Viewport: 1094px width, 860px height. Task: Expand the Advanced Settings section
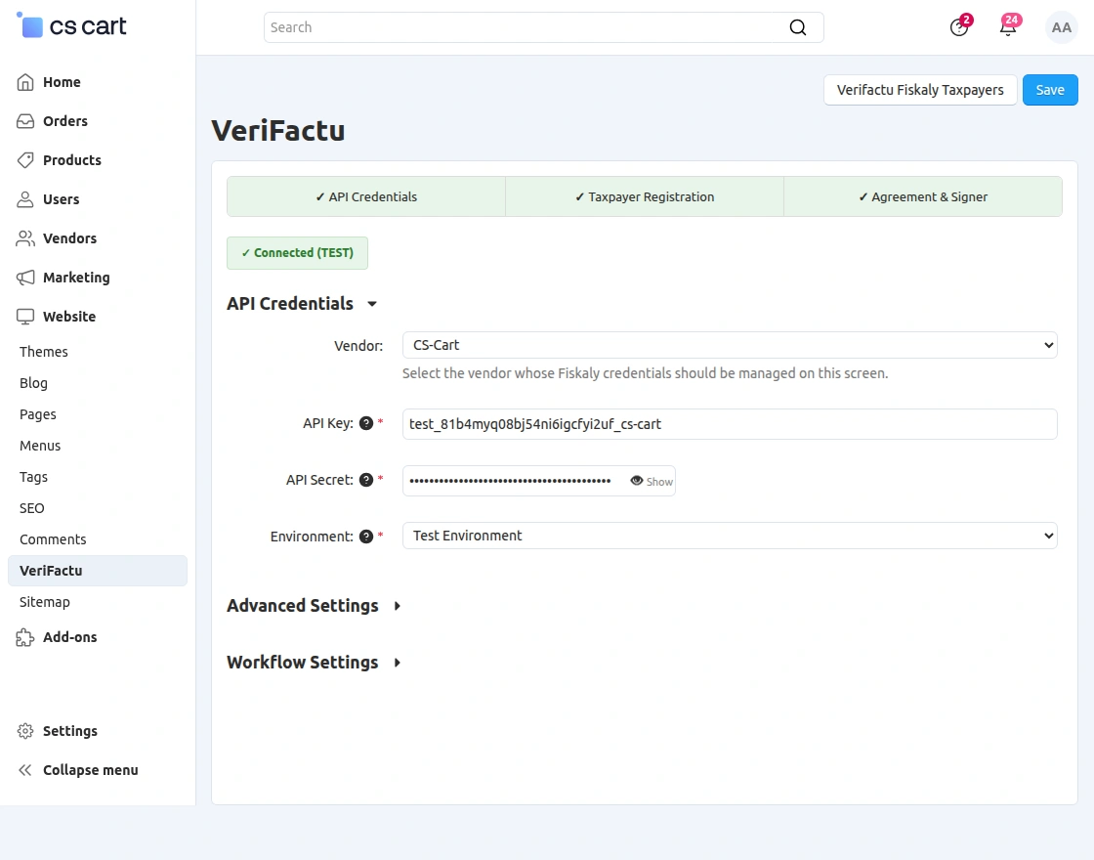(314, 605)
